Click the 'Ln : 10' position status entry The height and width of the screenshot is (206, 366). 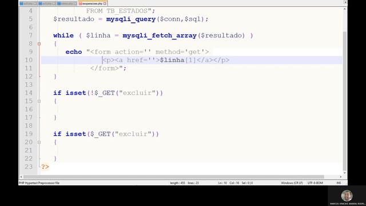[x=222, y=183]
